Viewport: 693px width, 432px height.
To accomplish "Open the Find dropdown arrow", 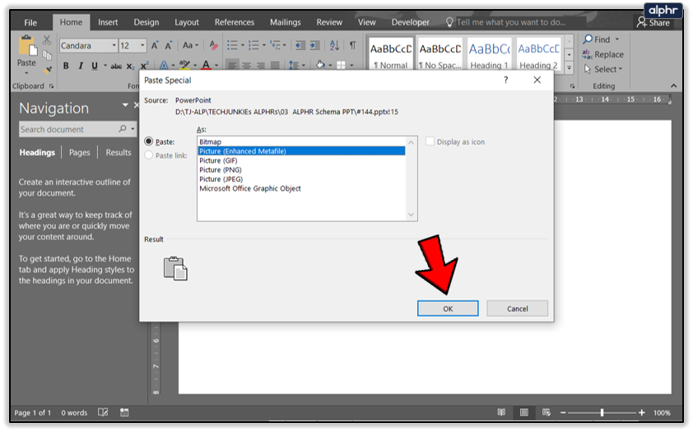I will 617,39.
